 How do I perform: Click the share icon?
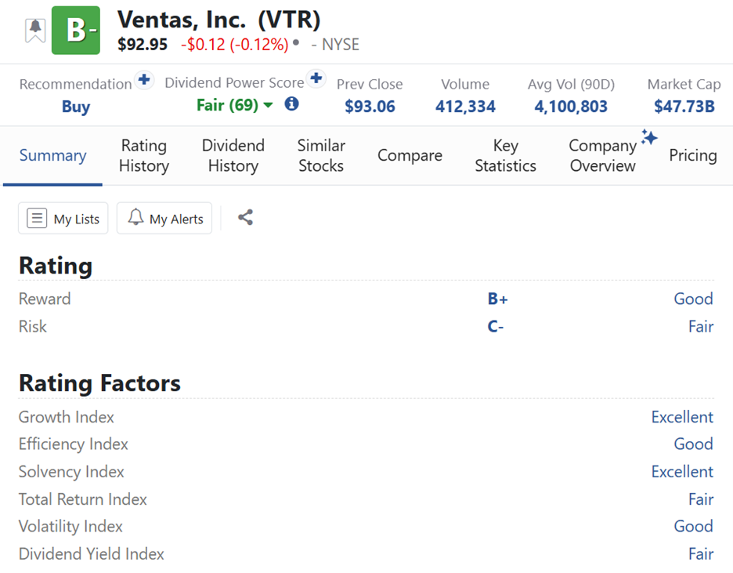[245, 217]
